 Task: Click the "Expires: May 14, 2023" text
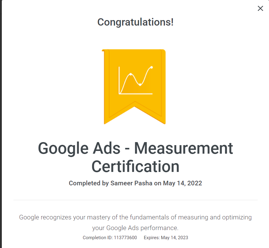pyautogui.click(x=166, y=238)
